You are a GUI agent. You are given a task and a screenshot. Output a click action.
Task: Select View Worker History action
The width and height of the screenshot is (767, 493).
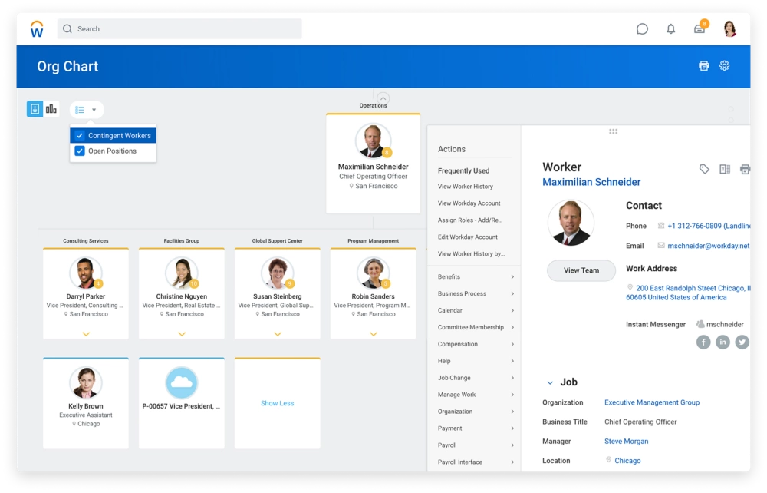466,187
